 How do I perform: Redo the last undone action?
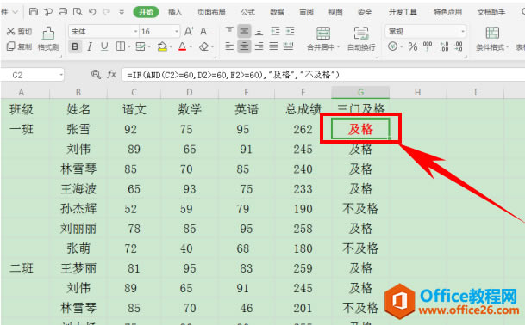(x=107, y=12)
